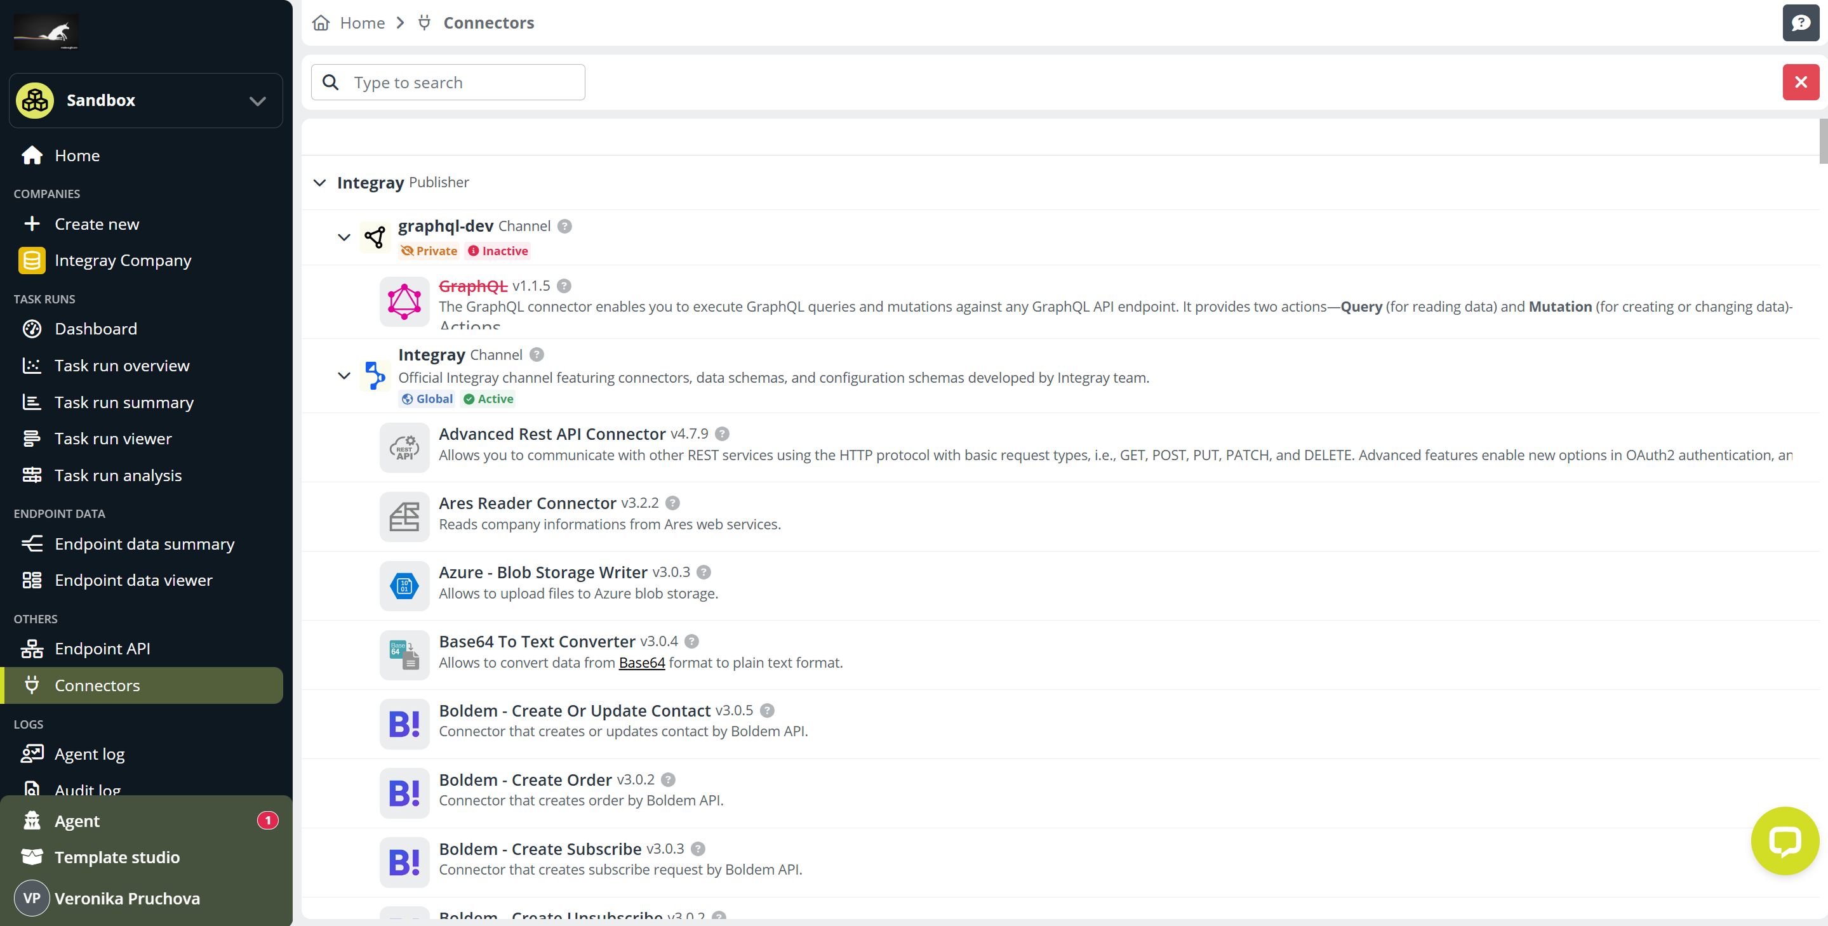Click the Private badge on graphql-dev channel
The image size is (1828, 926).
429,251
